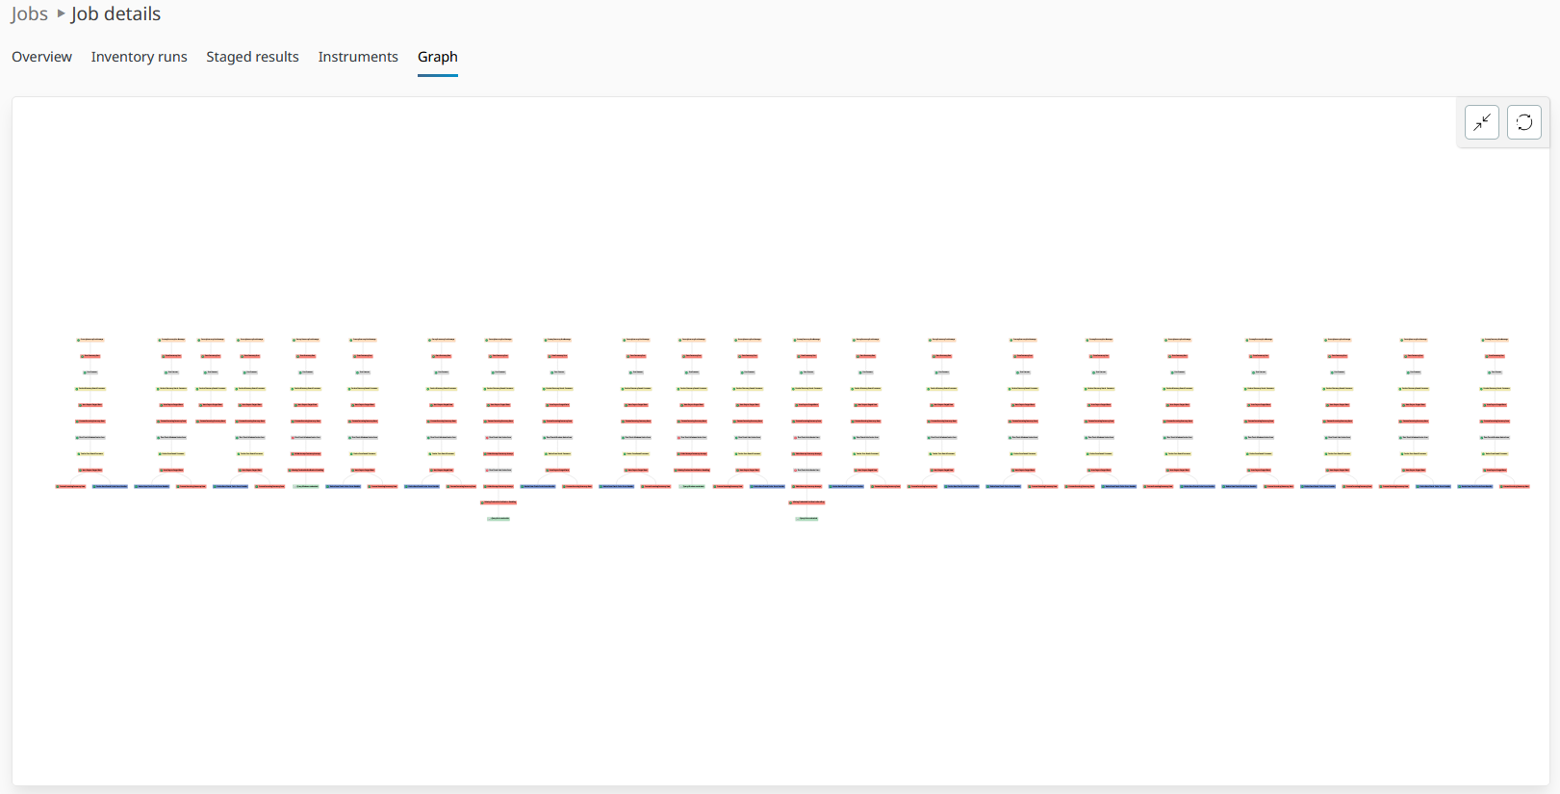Select the small gray third node in leftmost chain

coord(90,372)
